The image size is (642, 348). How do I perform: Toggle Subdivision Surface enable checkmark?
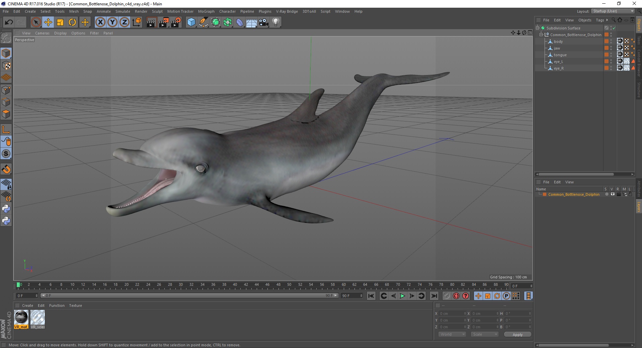pyautogui.click(x=614, y=28)
